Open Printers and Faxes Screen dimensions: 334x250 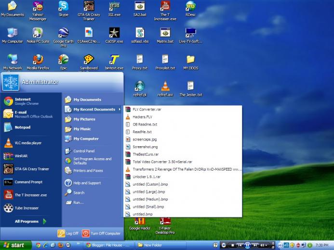click(93, 171)
